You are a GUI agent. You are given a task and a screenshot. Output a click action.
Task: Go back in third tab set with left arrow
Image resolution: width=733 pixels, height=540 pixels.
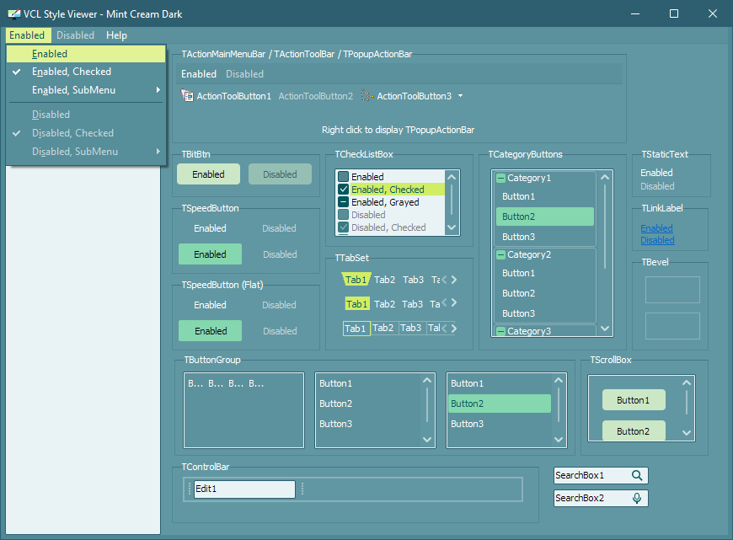click(x=445, y=329)
